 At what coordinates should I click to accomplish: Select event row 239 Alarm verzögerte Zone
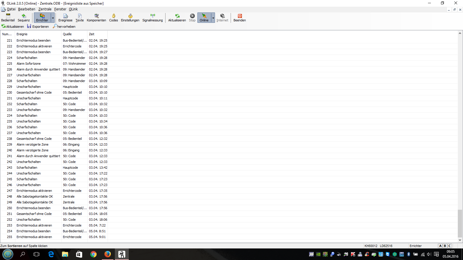(32, 144)
